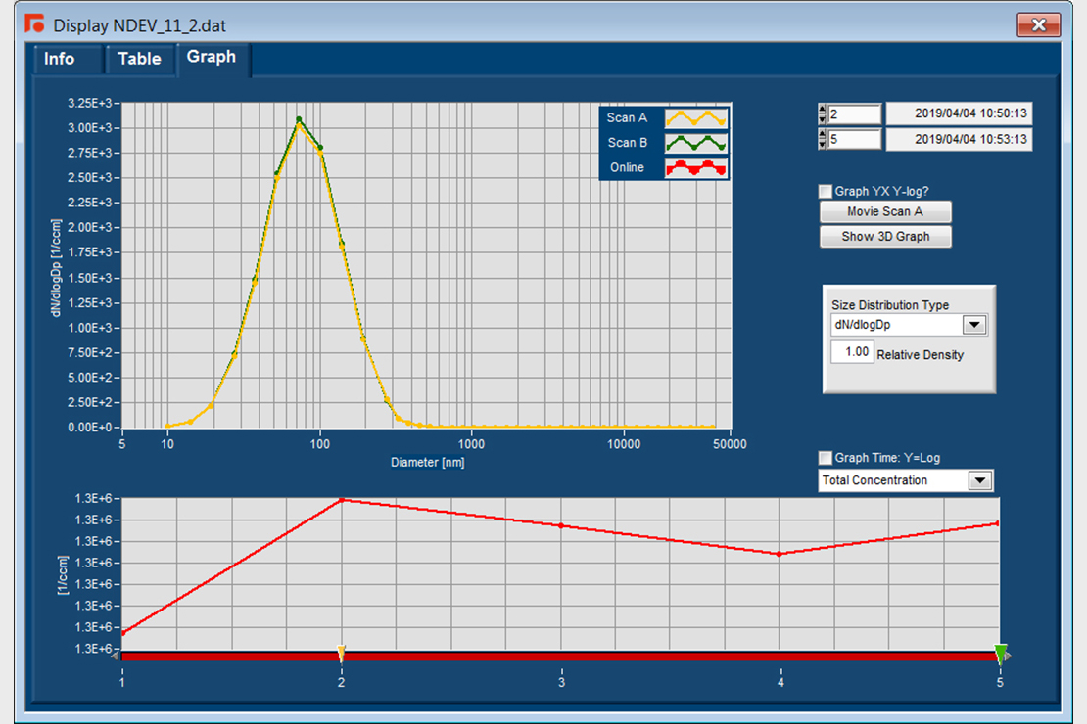Click the green Scan B marker on the timeline
This screenshot has width=1087, height=724.
(x=1000, y=653)
